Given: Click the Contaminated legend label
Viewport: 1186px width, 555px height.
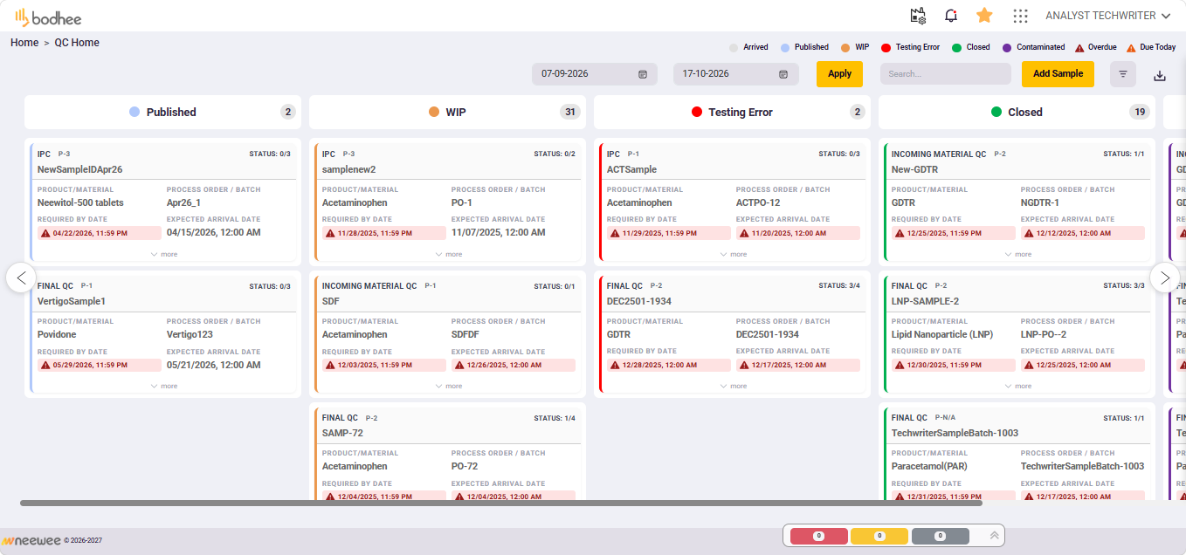Looking at the screenshot, I should click(1041, 47).
